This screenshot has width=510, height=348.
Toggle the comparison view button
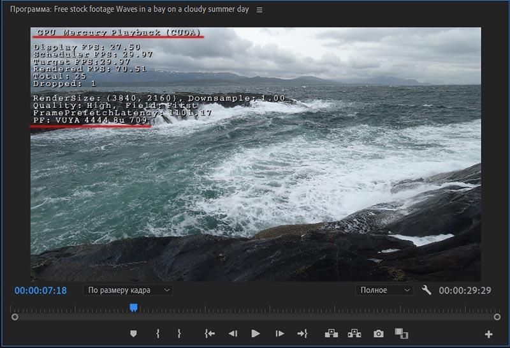401,333
